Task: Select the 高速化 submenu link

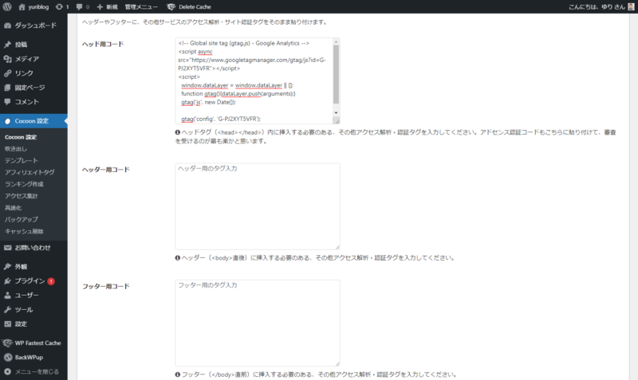Action: point(13,208)
